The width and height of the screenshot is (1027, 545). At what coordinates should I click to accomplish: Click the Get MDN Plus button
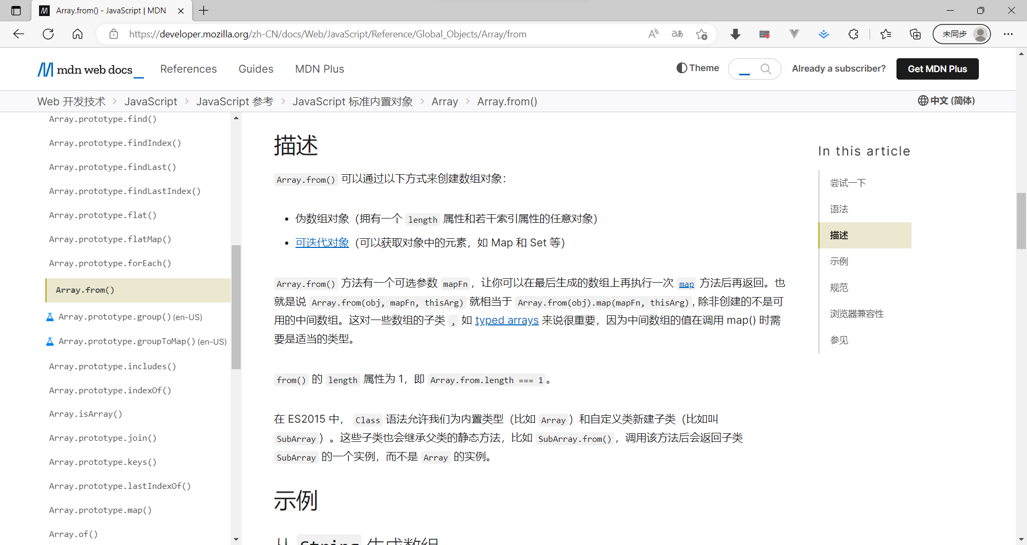click(x=937, y=69)
